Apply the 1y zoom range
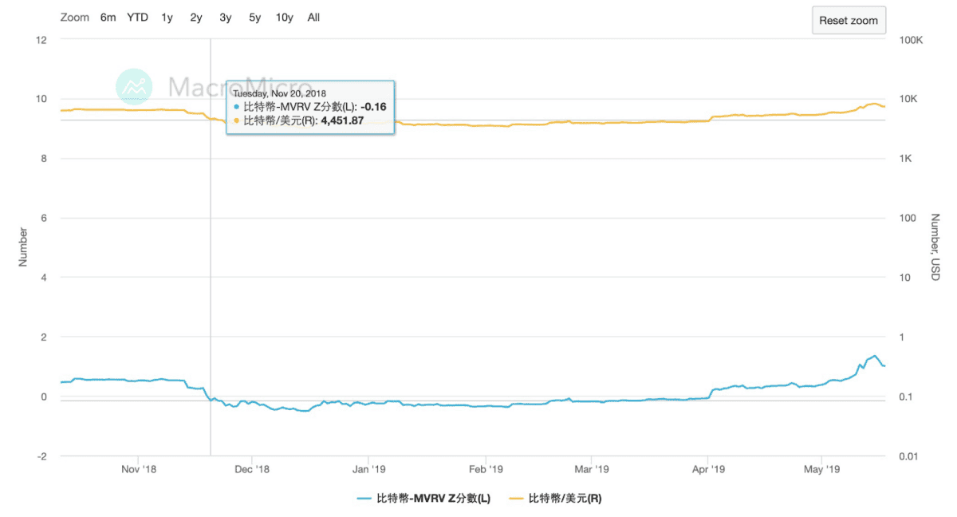The image size is (957, 517). point(166,17)
